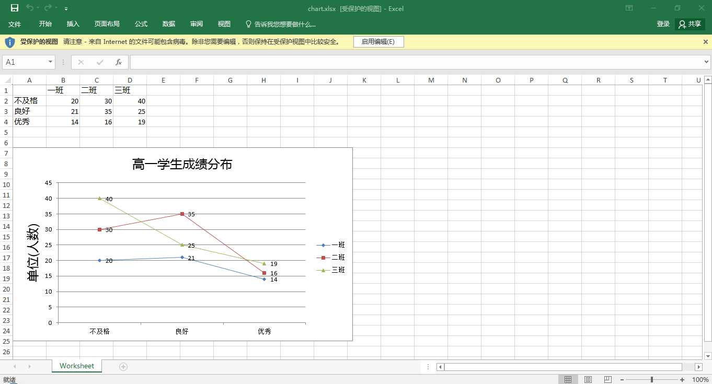Screen dimensions: 712x384
Task: Click the 登录 sign-in link
Action: tap(663, 24)
